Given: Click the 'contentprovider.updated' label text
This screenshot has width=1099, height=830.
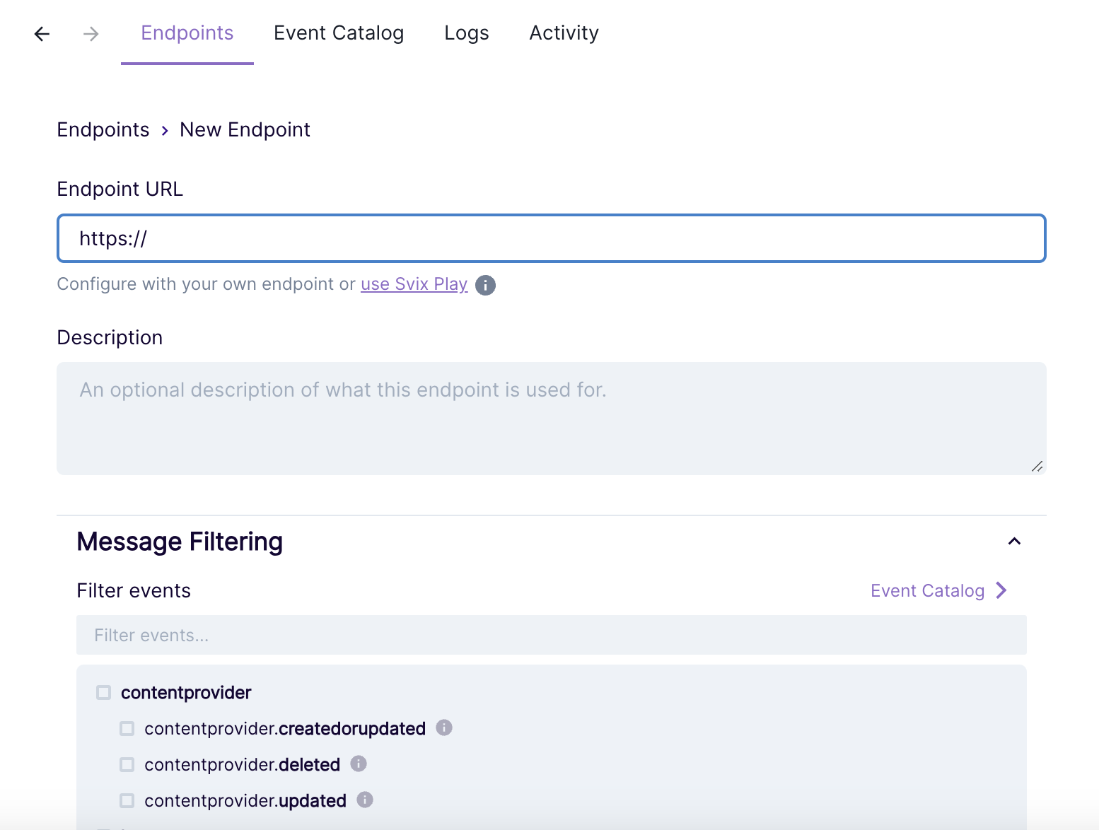Looking at the screenshot, I should (x=245, y=801).
